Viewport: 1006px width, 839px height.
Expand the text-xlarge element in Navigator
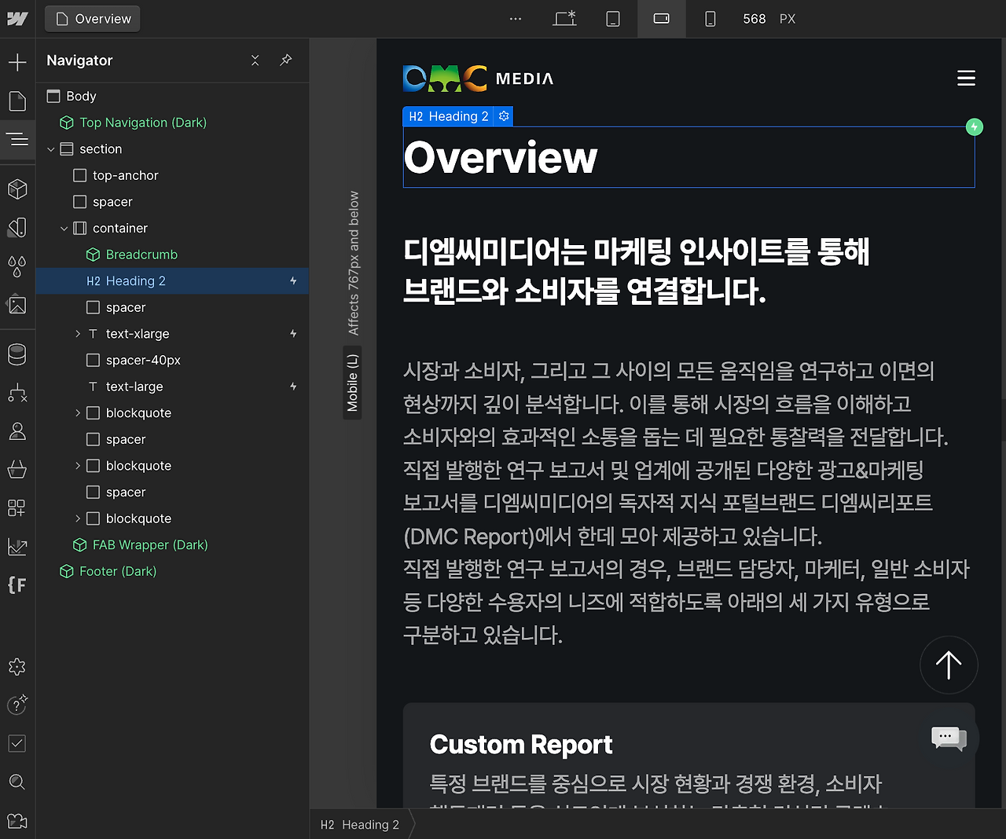click(78, 334)
